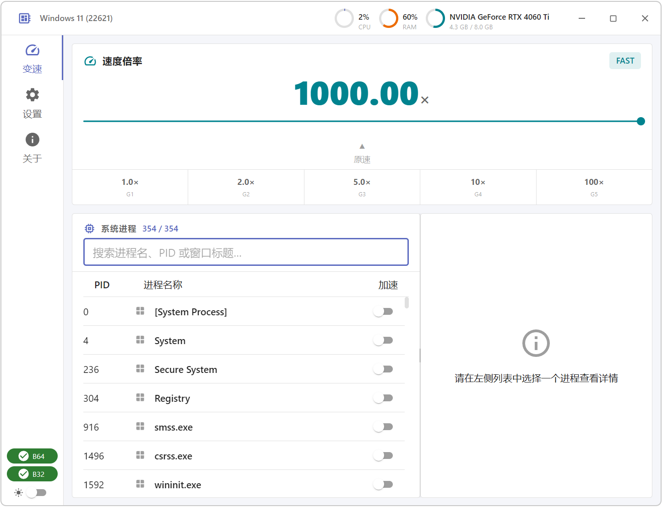Click the icon of wininit.exe row
Viewport: 662px width, 507px height.
(x=140, y=484)
